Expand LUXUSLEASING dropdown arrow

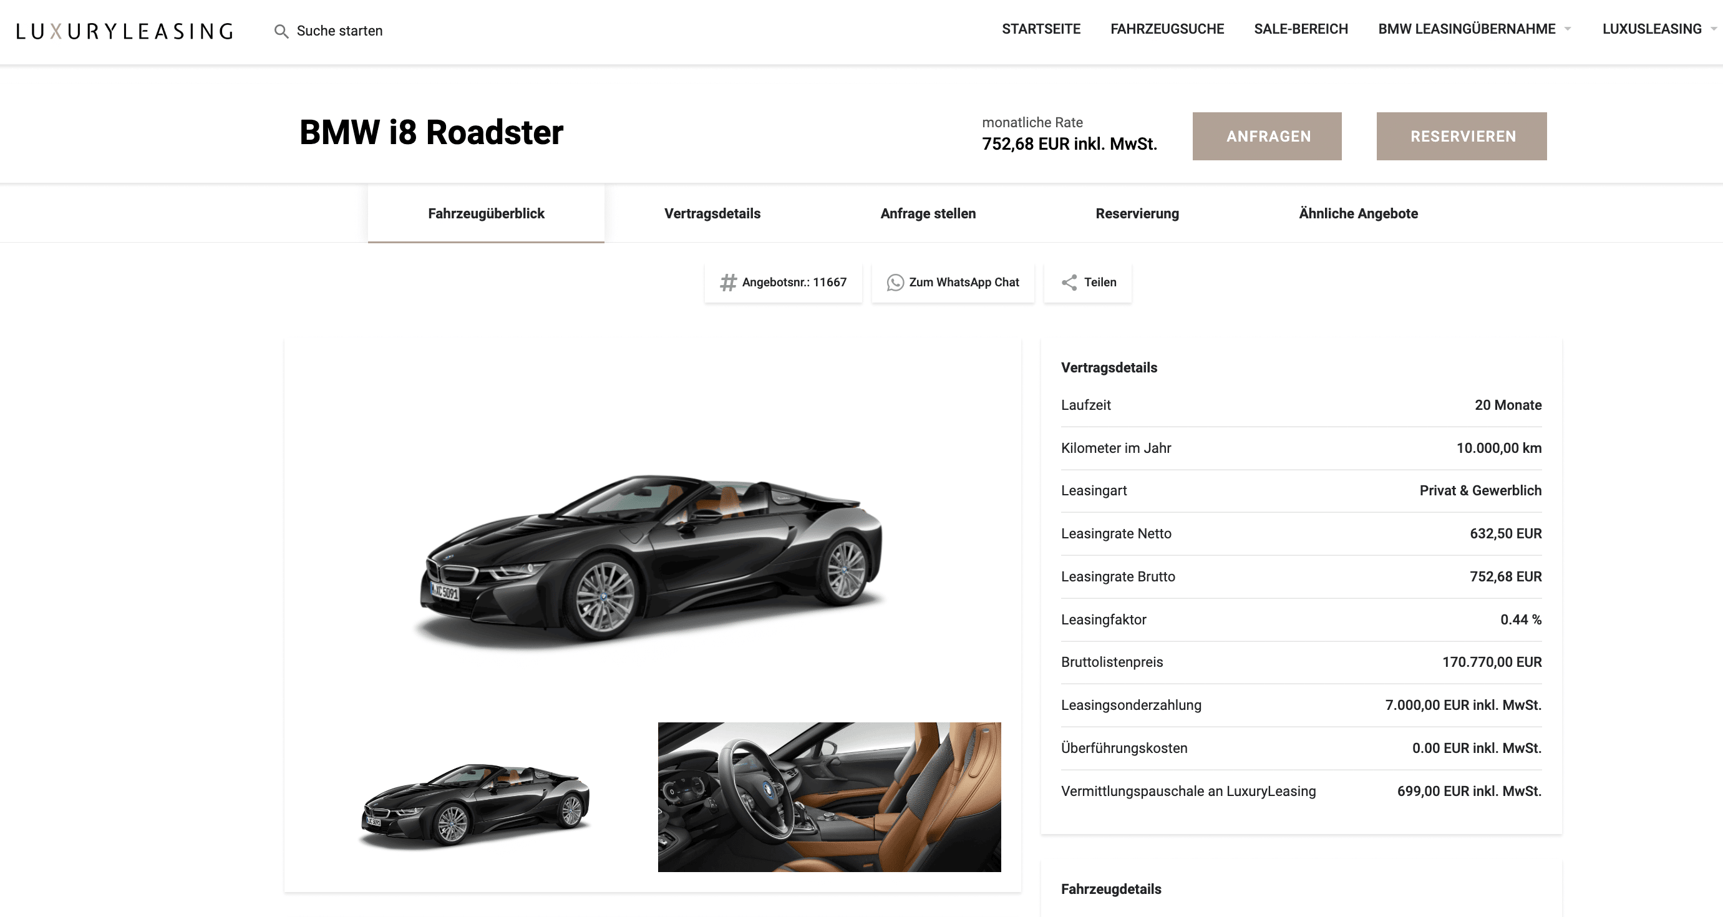click(1713, 29)
